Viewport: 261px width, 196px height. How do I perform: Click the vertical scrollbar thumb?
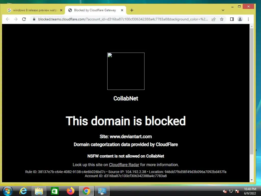[x=252, y=91]
